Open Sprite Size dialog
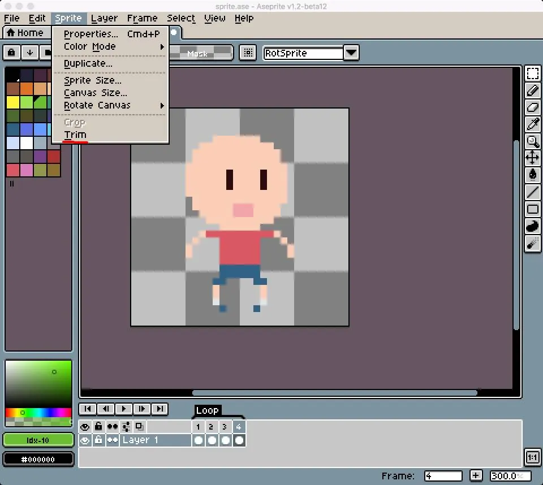The height and width of the screenshot is (485, 543). pos(110,80)
